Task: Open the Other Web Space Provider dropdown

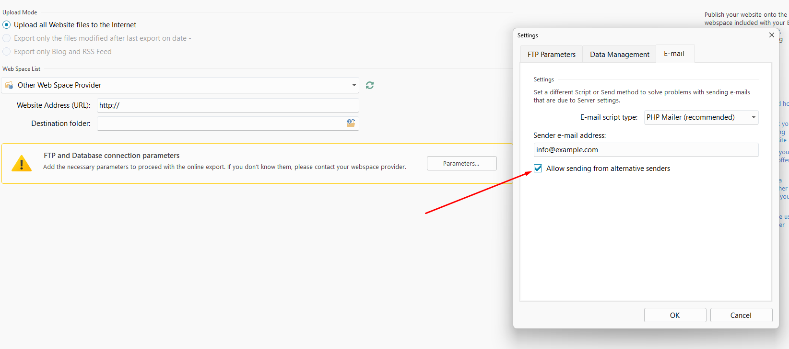Action: [x=180, y=85]
